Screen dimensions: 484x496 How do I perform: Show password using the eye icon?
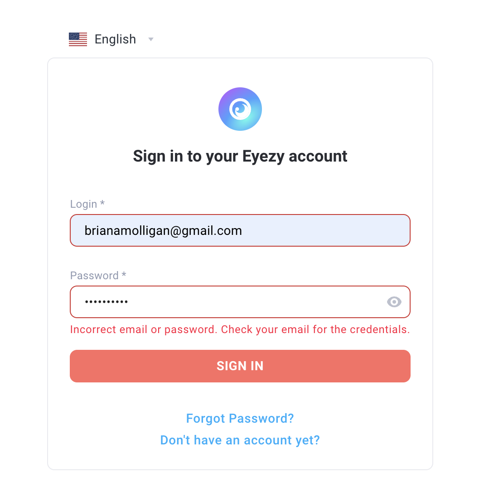pyautogui.click(x=394, y=302)
